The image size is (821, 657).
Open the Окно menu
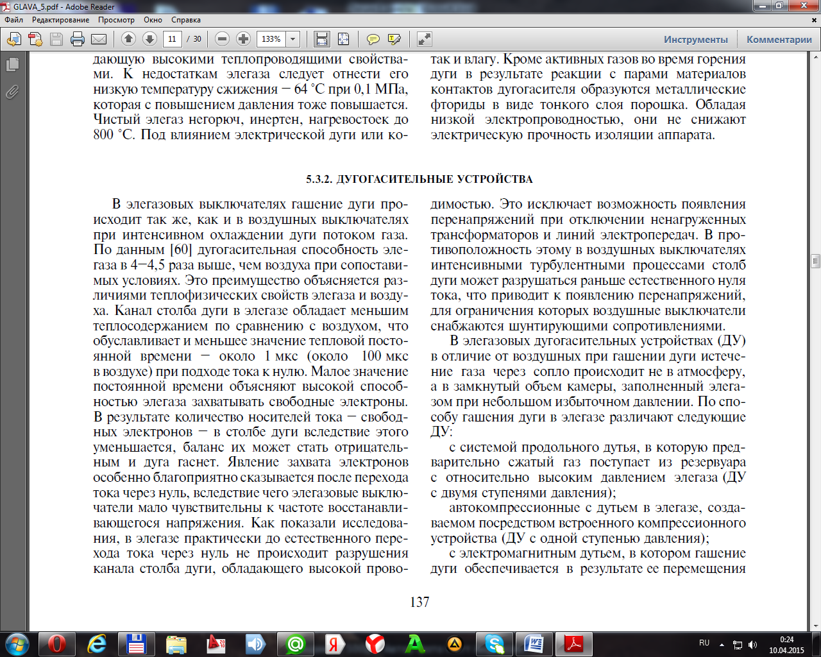click(x=153, y=20)
